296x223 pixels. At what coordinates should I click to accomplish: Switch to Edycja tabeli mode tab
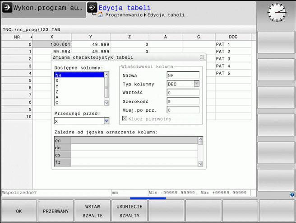[x=125, y=8]
